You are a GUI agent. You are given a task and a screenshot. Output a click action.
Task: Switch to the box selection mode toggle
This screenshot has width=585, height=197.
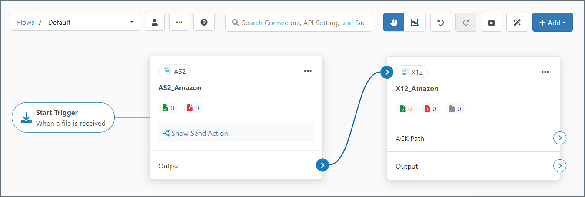[415, 23]
